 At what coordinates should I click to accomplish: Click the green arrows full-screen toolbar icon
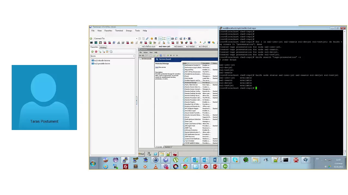pos(164,38)
